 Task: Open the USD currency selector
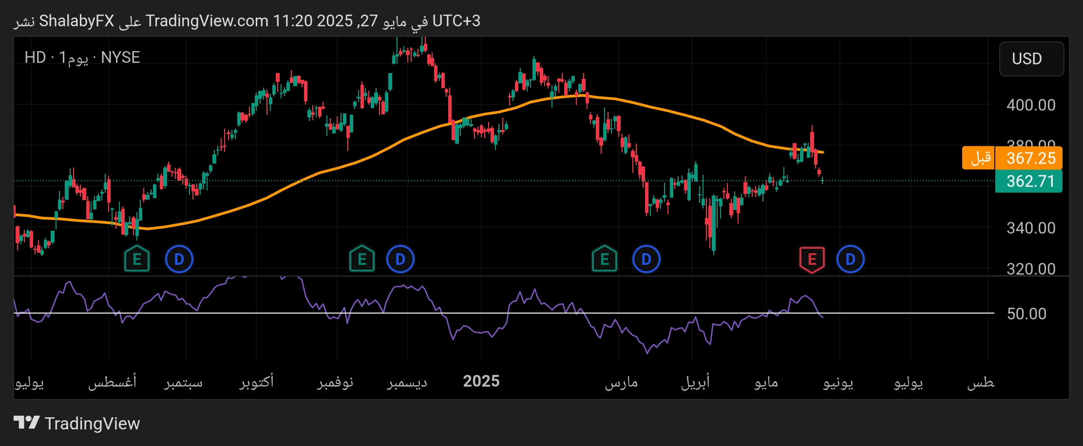(x=1032, y=59)
